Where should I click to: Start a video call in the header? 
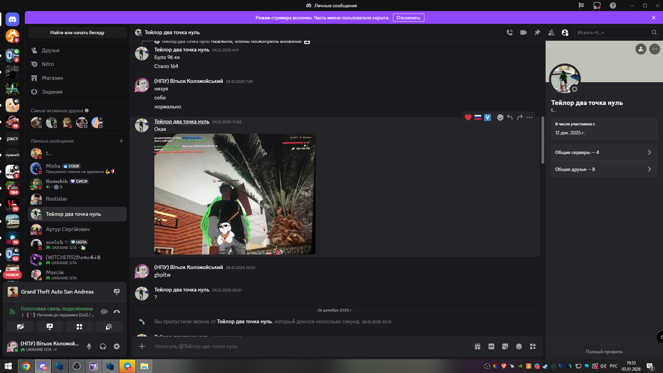coord(524,33)
